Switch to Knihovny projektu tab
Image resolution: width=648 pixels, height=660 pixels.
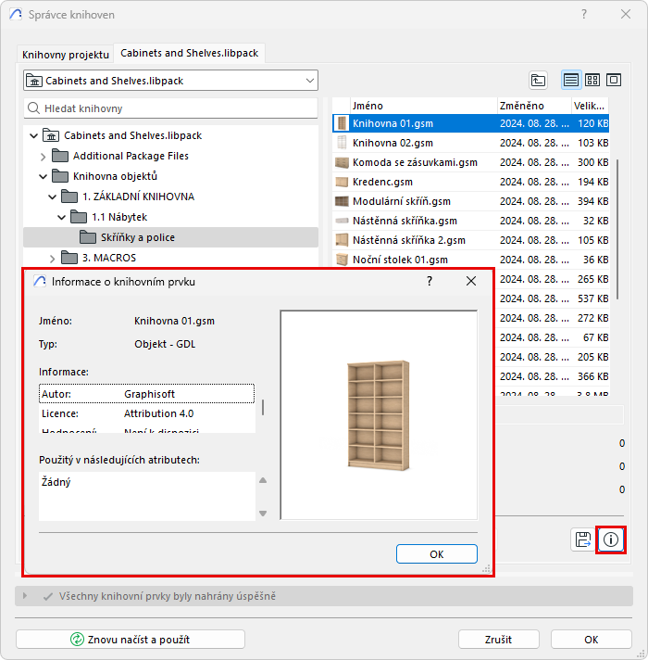point(66,55)
